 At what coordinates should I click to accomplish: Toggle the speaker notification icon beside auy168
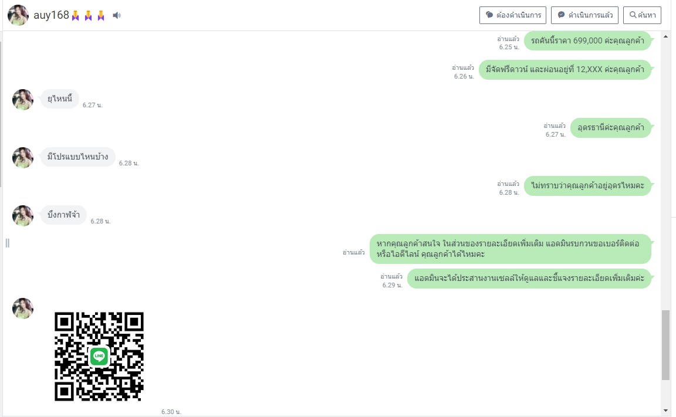[116, 15]
